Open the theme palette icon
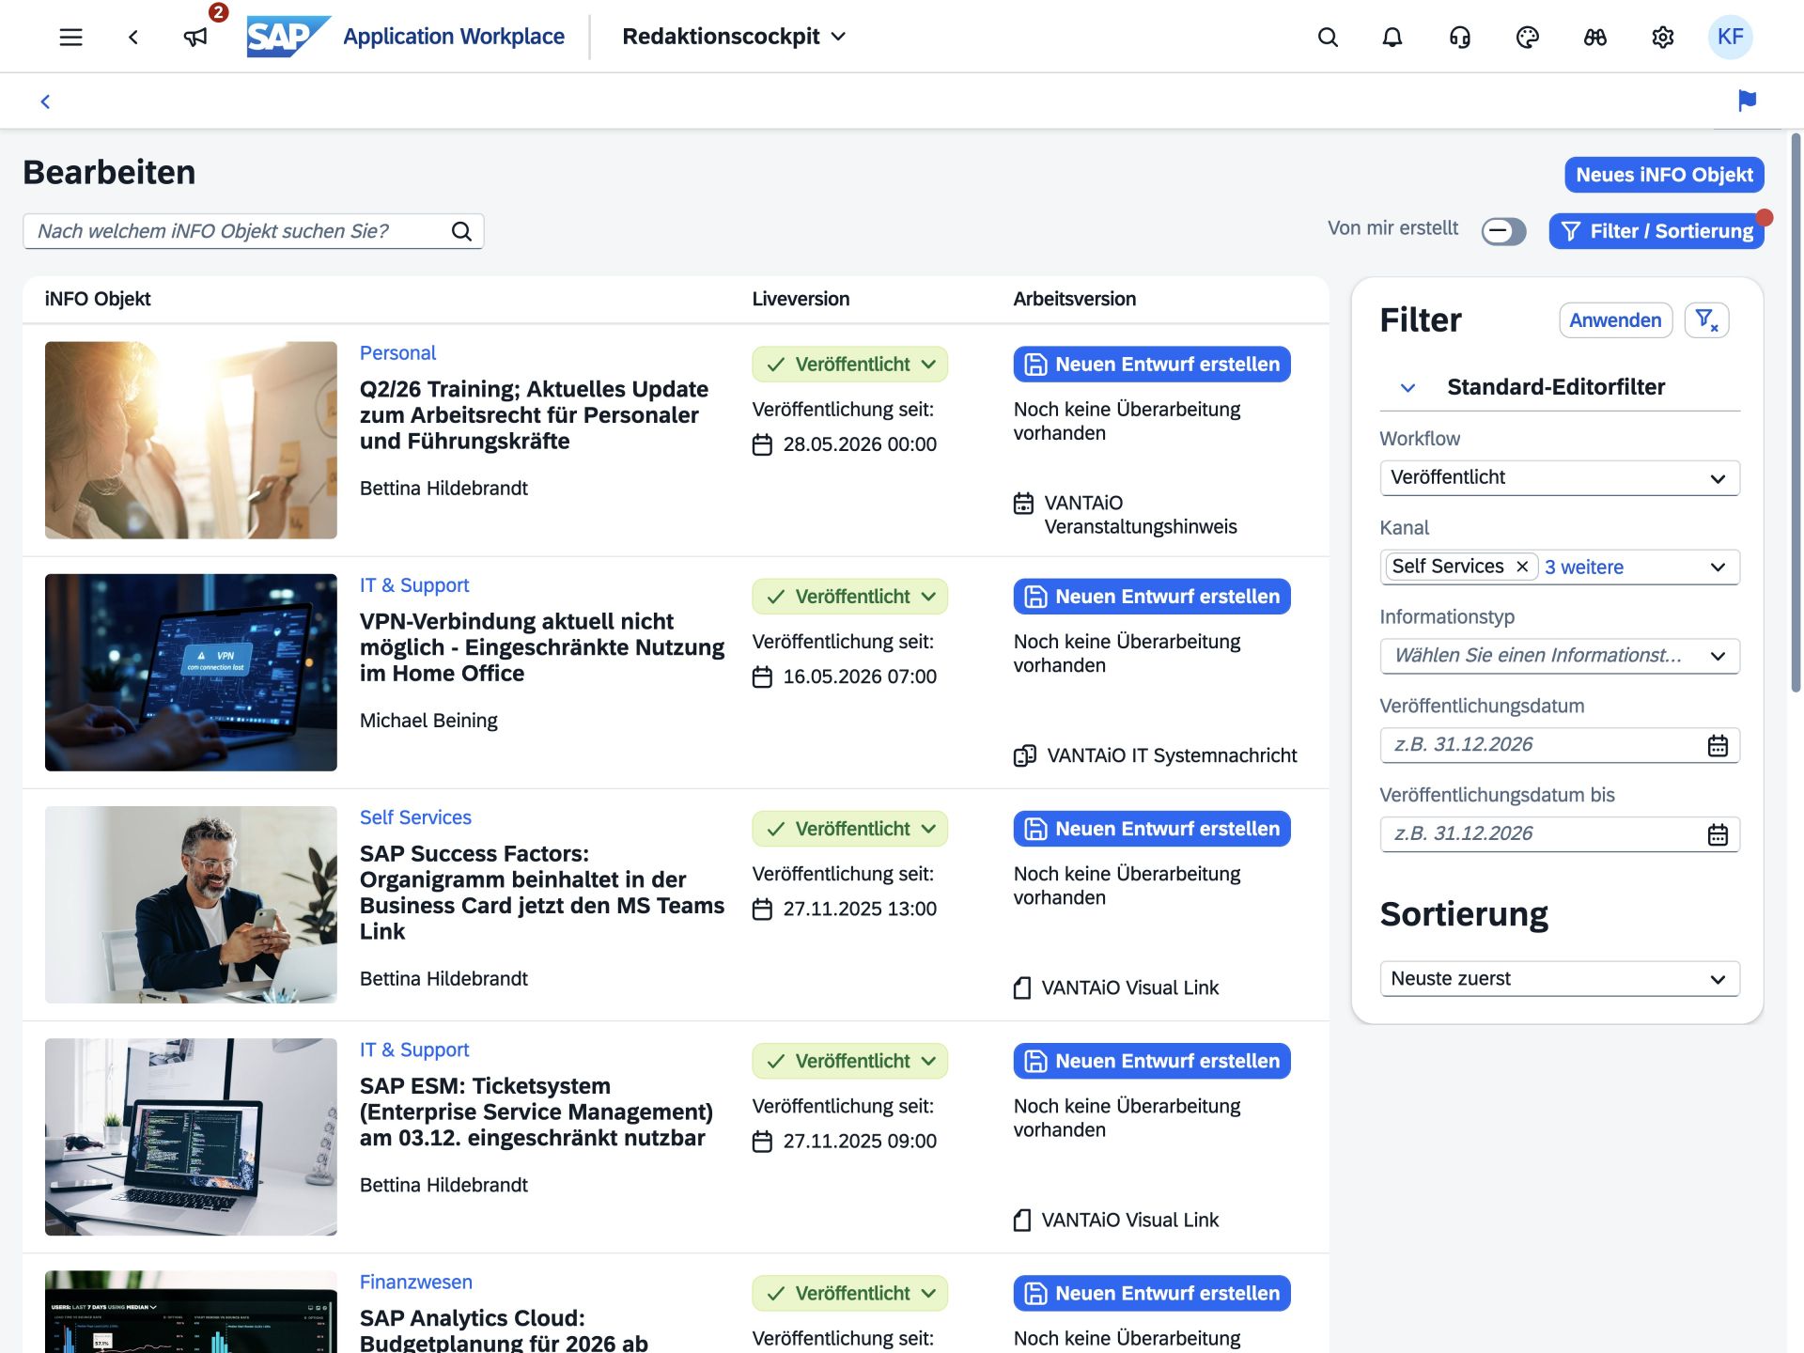Viewport: 1804px width, 1353px height. click(1528, 37)
